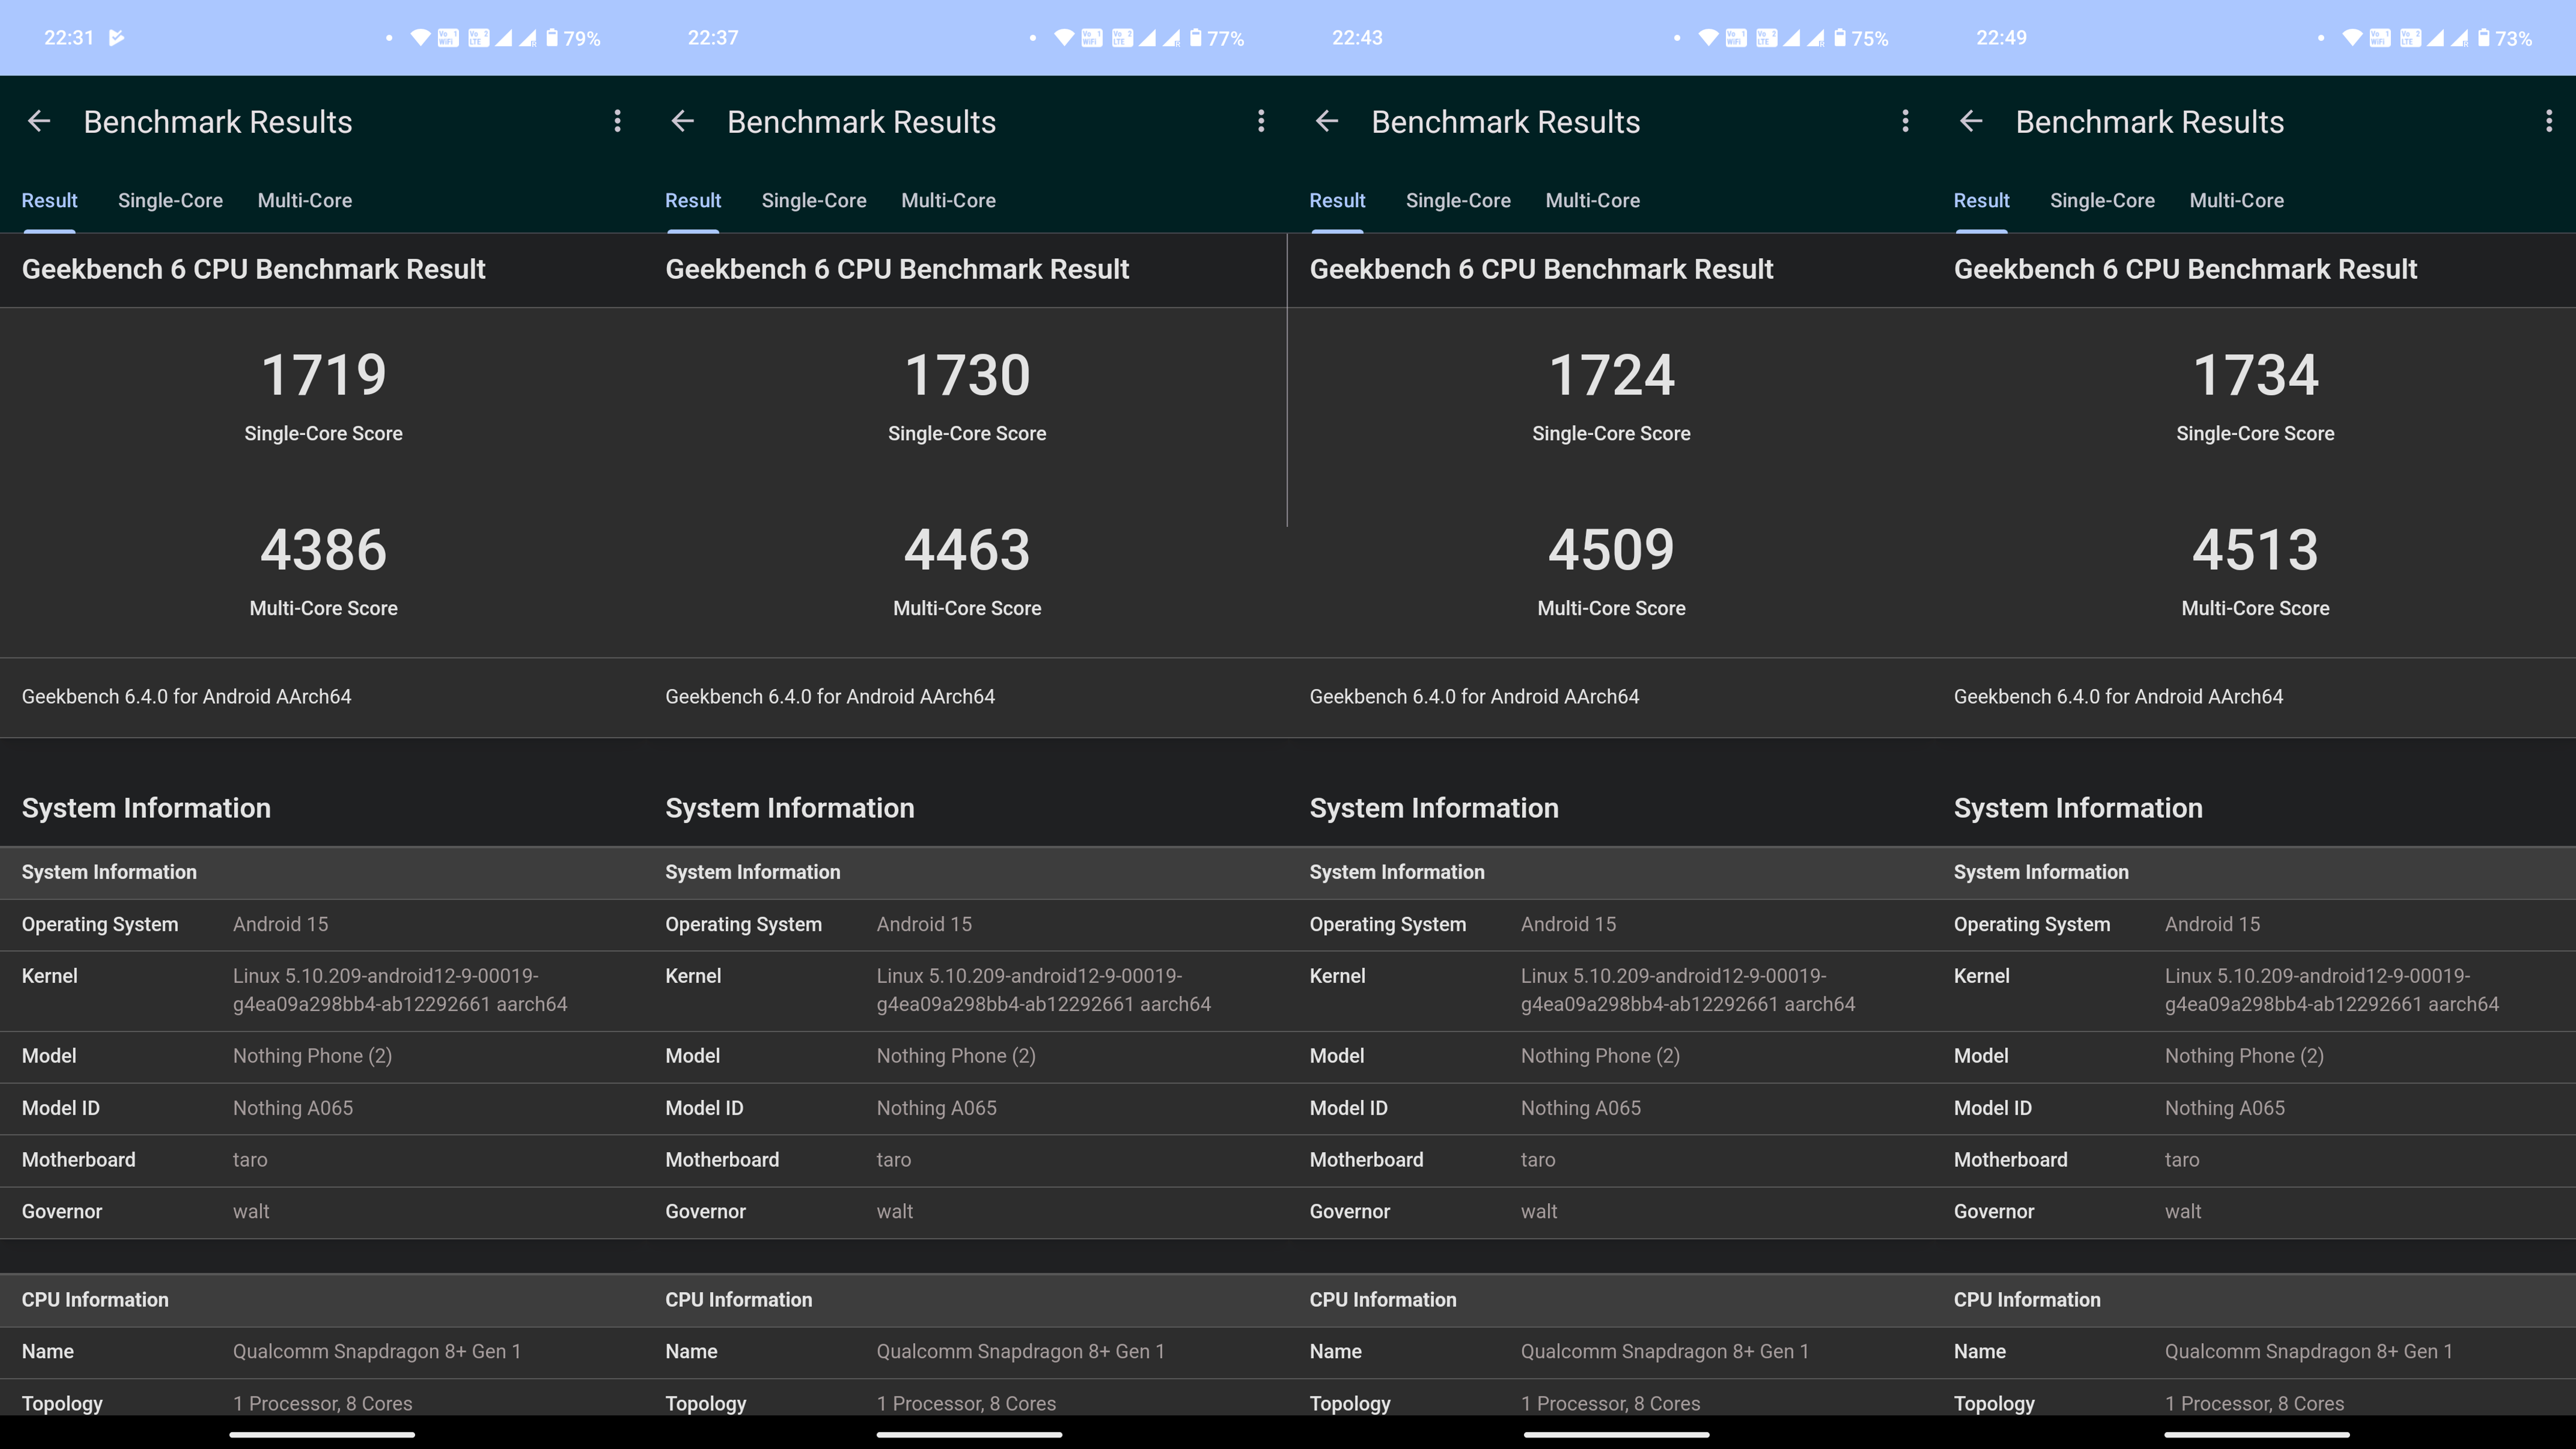Screen dimensions: 2576x1449
Task: Tap Wi-Fi icon in the 22:49 status bar
Action: tap(2352, 38)
